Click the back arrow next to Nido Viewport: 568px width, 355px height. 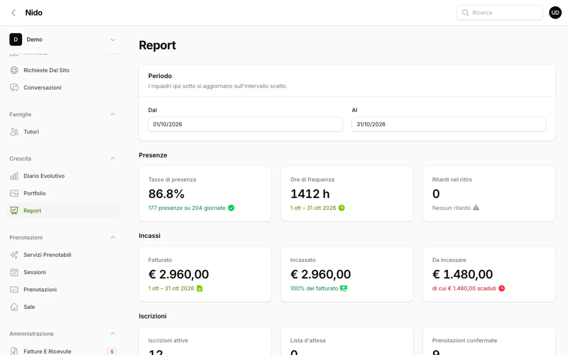click(13, 13)
